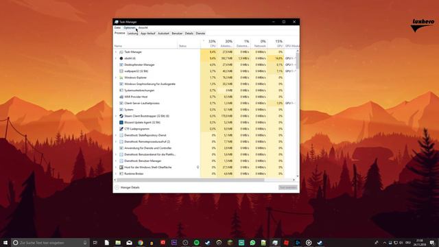Click the Steam Client Bootstrapper icon

121,116
